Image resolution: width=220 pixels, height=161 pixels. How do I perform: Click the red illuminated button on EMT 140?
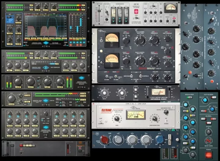click(x=136, y=11)
